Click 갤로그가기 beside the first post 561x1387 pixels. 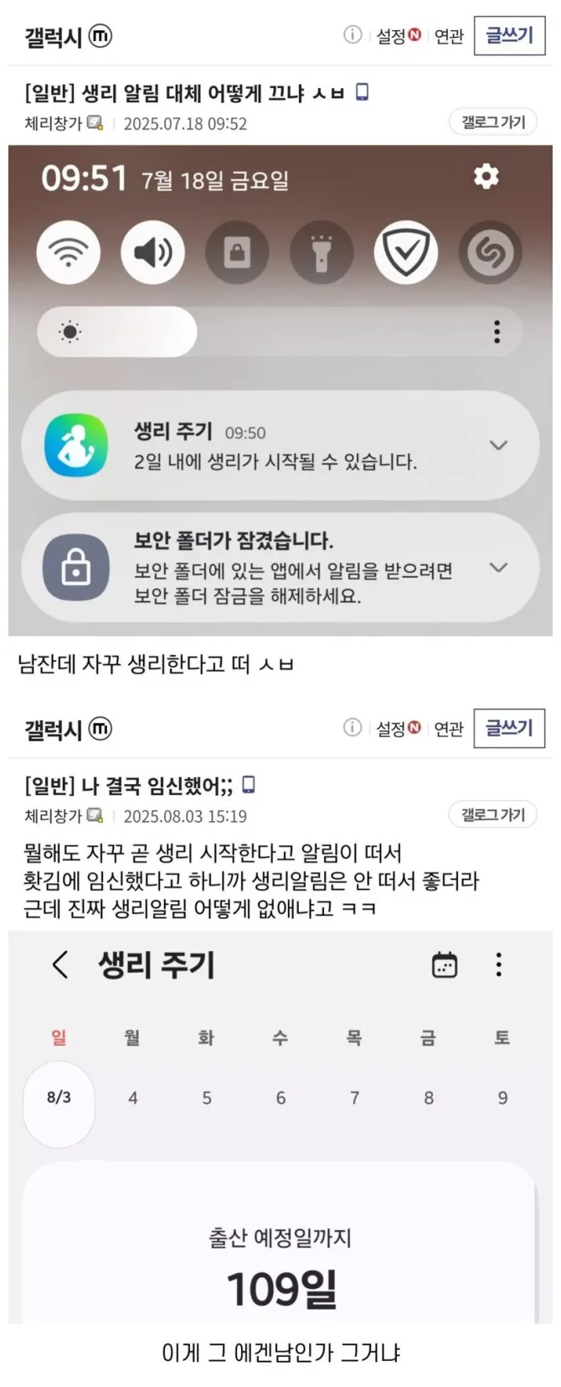point(493,122)
